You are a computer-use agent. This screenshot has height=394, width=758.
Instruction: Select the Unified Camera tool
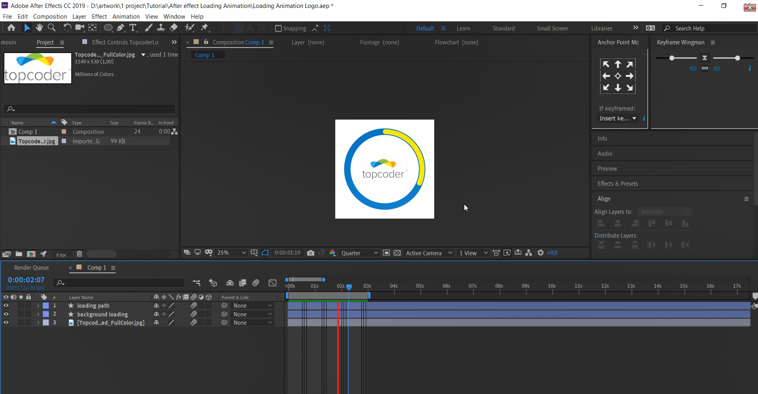pos(80,28)
